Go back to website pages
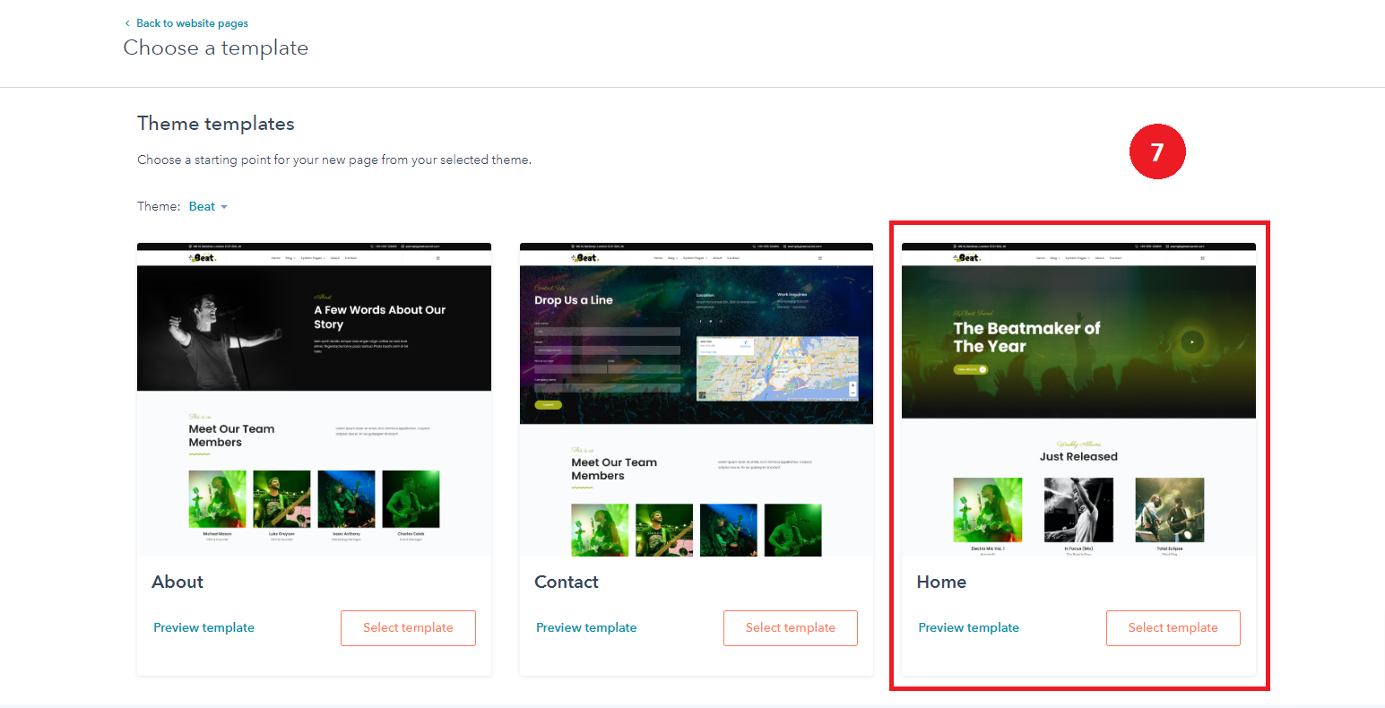The image size is (1385, 708). click(x=192, y=23)
